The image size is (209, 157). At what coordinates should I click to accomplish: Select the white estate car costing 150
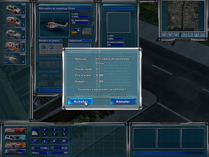click(x=14, y=9)
